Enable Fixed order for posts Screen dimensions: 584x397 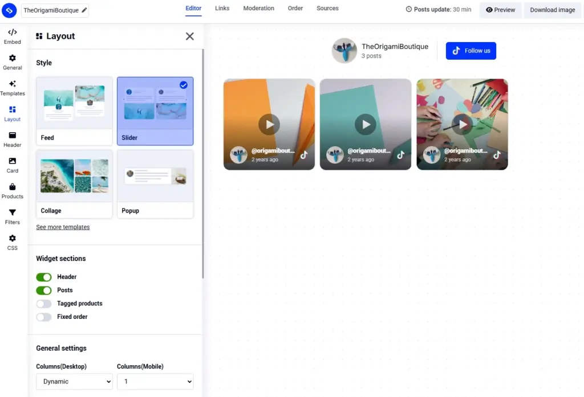point(44,317)
